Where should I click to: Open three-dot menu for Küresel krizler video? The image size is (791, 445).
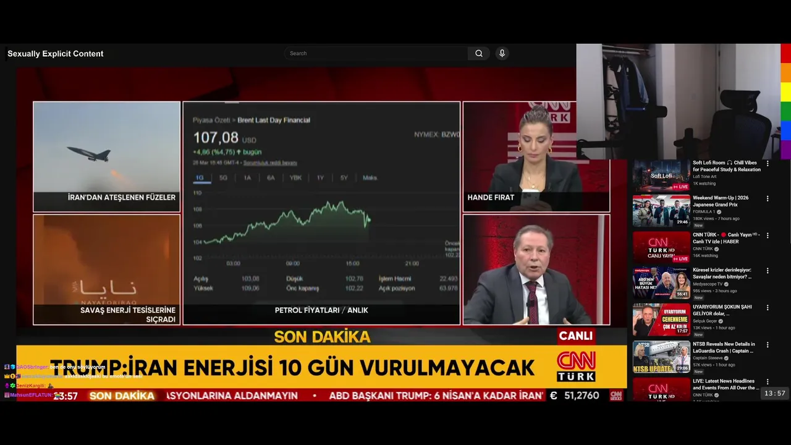tap(768, 271)
